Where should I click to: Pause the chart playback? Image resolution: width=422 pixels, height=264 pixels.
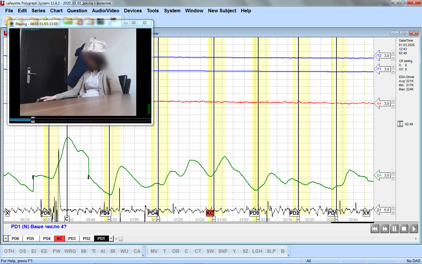point(394,229)
